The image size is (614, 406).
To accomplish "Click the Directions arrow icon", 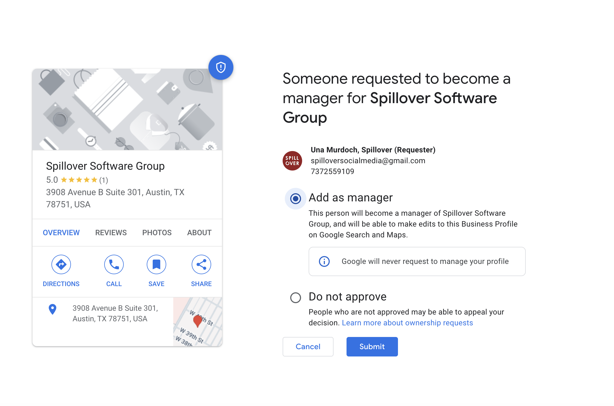I will pos(61,264).
